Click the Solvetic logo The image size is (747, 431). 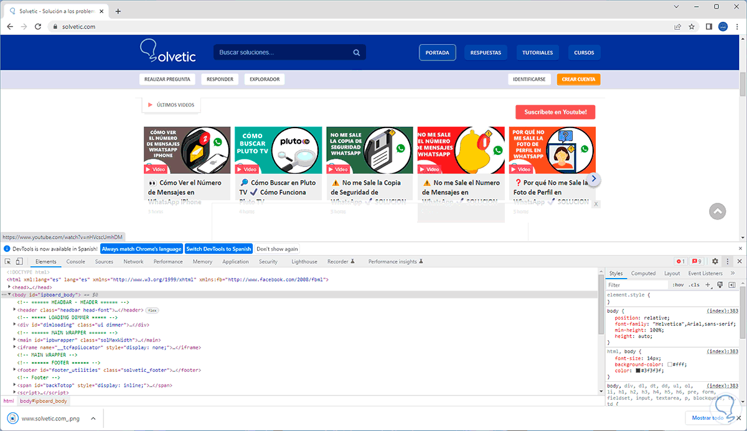[167, 51]
